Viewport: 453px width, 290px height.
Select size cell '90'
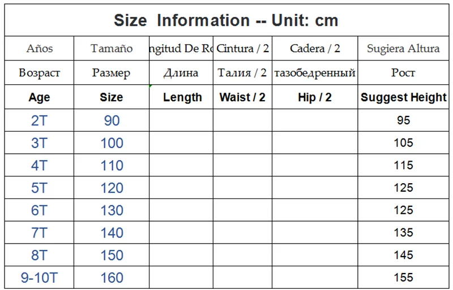click(112, 120)
